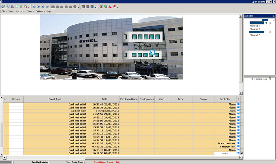
Task: Collapse the tree node above Floor No 7
Action: pos(270,32)
